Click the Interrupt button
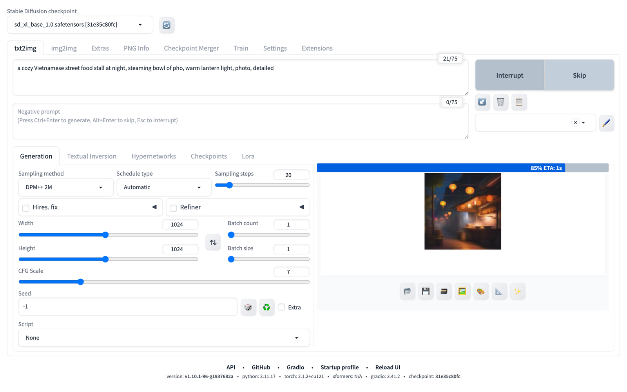The width and height of the screenshot is (627, 392). (x=510, y=75)
